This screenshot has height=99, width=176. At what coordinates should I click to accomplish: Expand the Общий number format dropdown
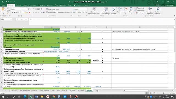86,9
